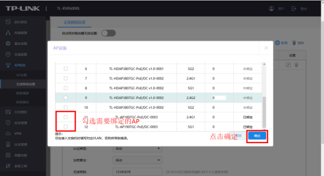324x176 pixels.
Task: Click the TP-LINK logo
Action: coord(23,9)
